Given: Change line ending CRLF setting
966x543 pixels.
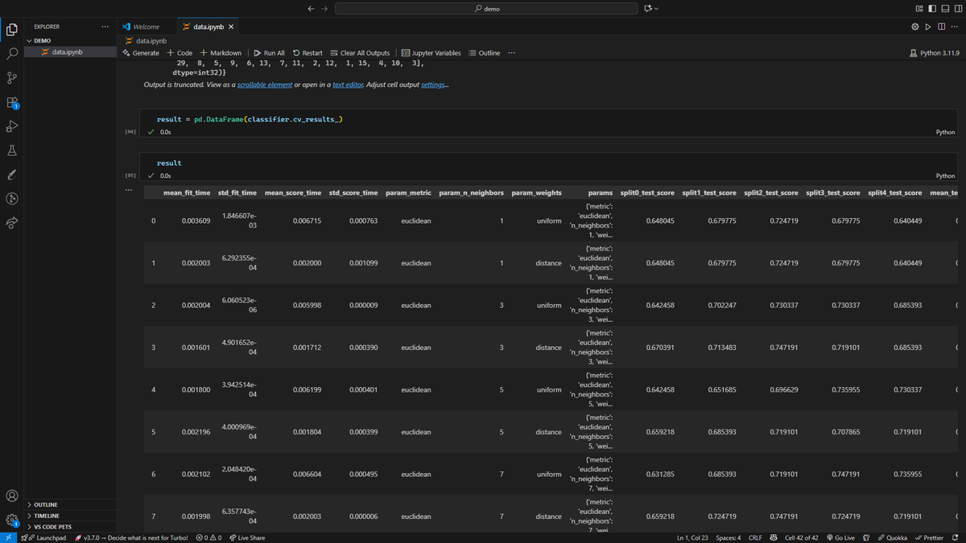Looking at the screenshot, I should pyautogui.click(x=755, y=537).
